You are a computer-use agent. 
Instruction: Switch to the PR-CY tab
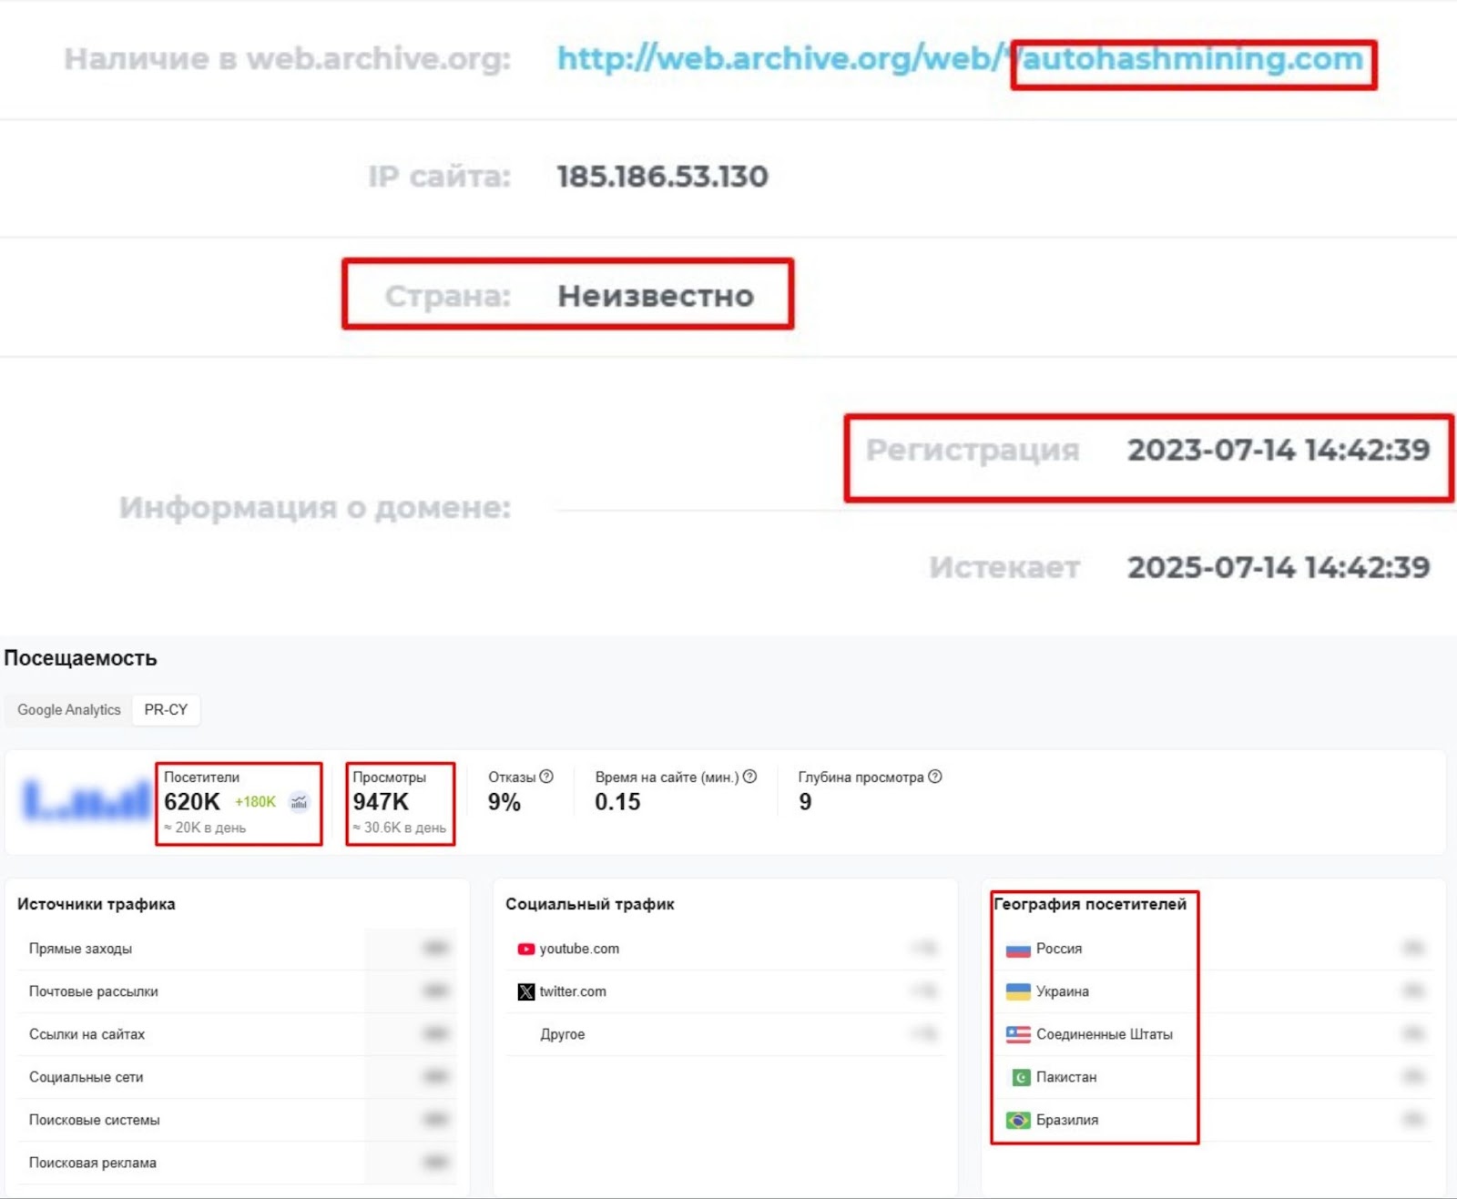tap(166, 709)
